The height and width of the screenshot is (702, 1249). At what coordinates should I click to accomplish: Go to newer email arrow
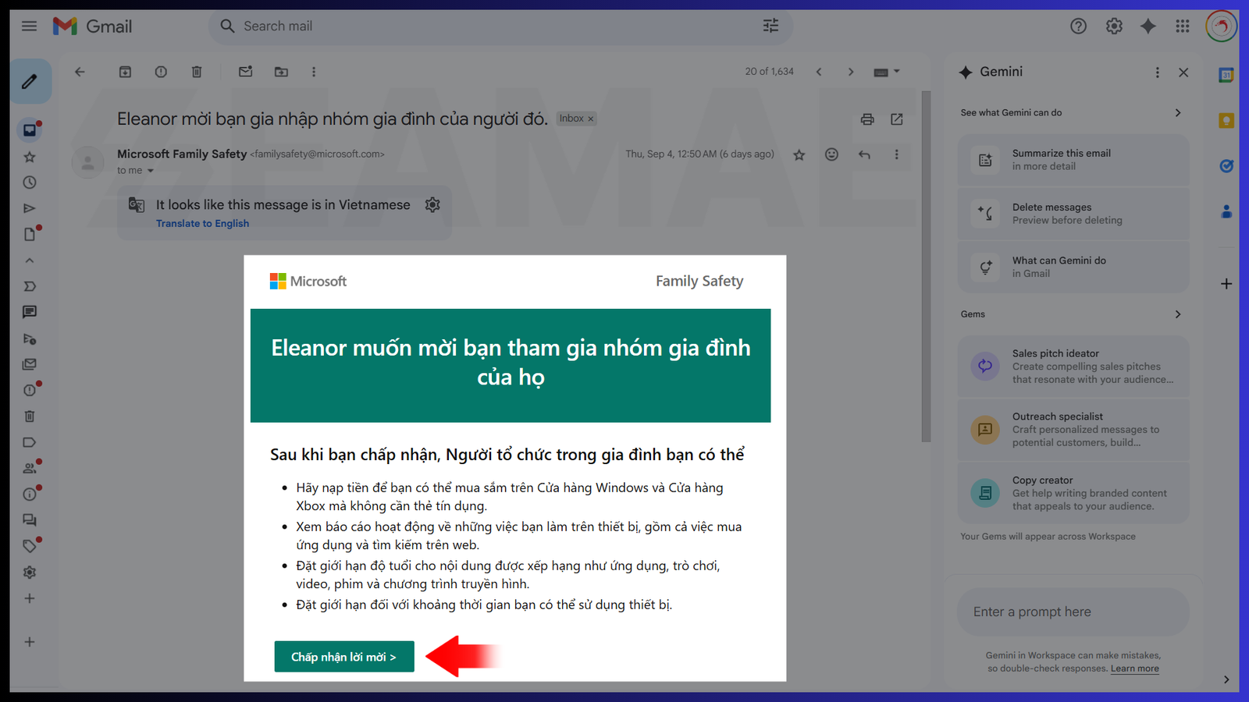[819, 72]
